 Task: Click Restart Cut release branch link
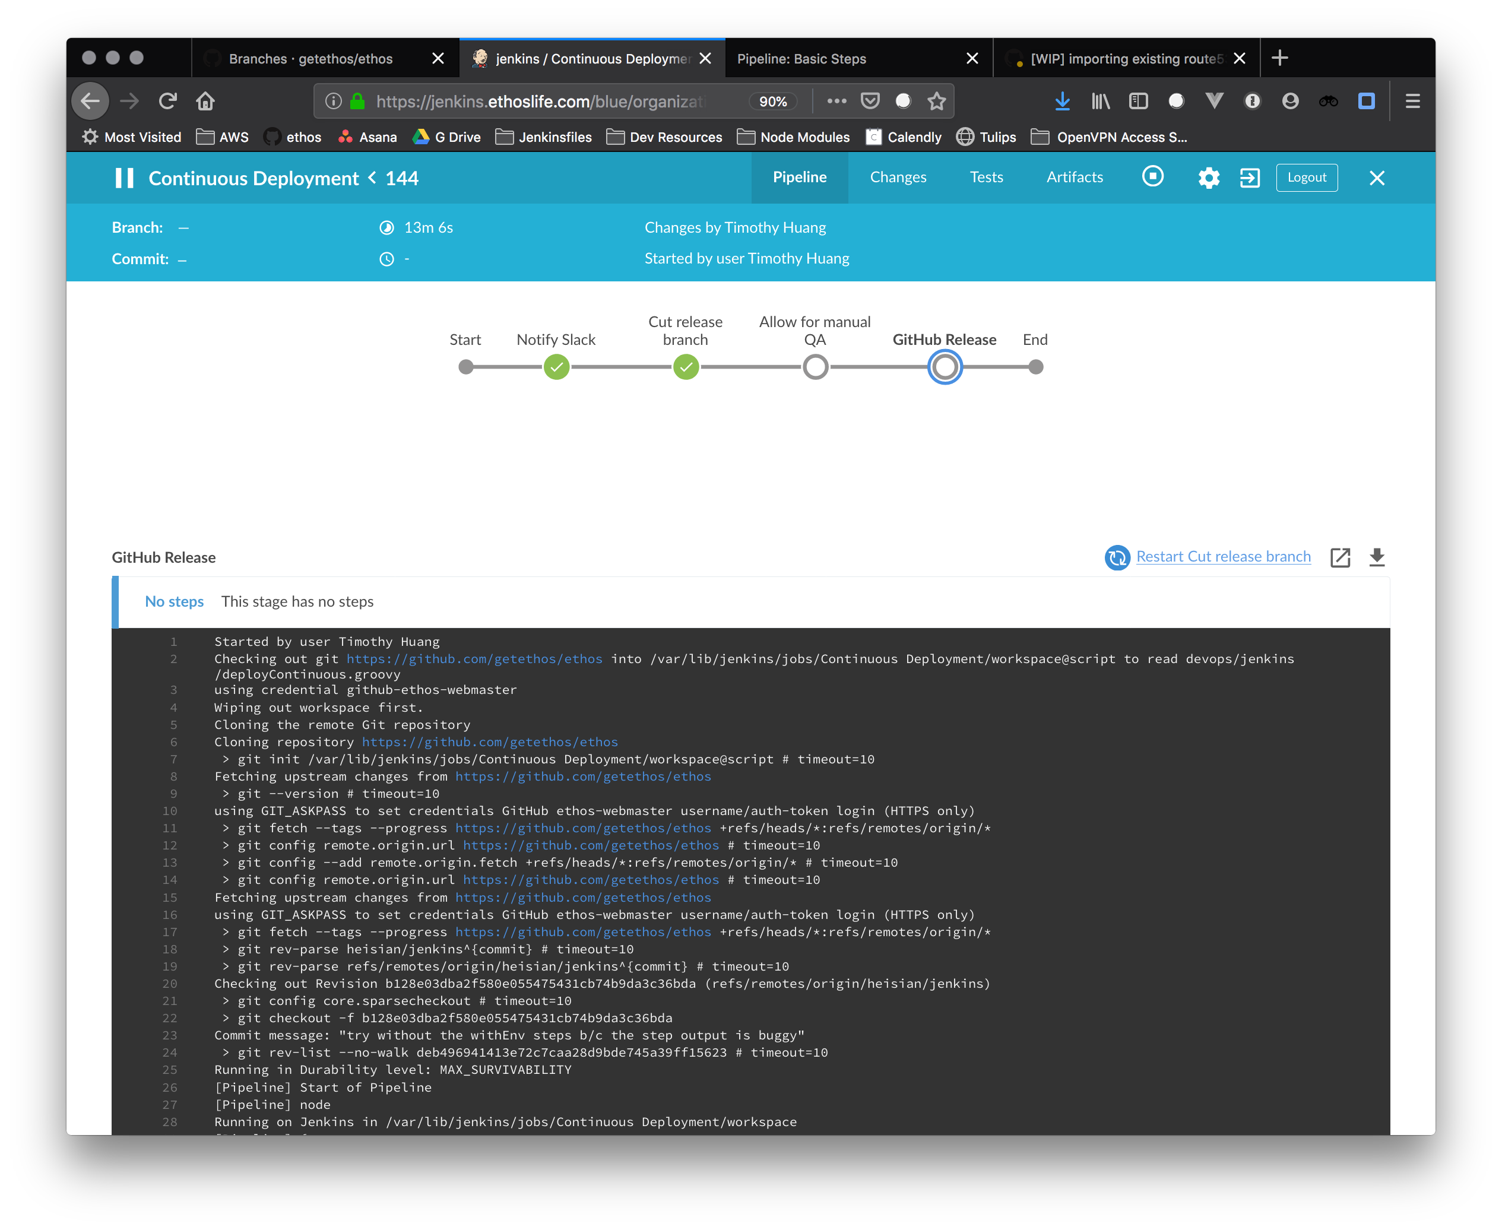[1223, 557]
